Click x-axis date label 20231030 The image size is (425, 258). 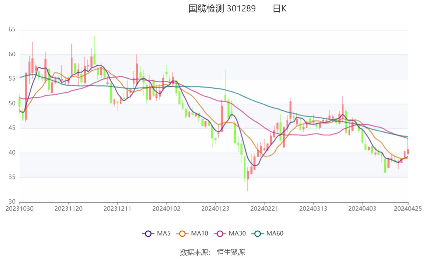coord(20,209)
